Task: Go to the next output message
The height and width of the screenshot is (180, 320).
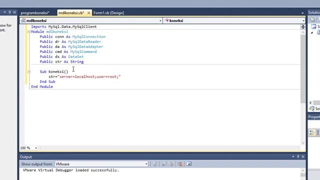Action: pos(171,164)
